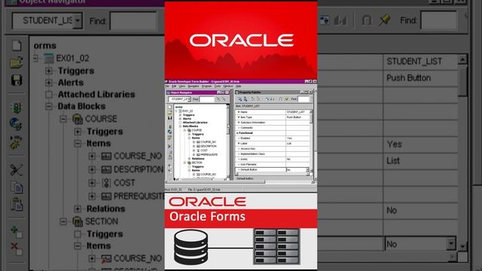Expand the Alerts node in the background navigator
Image resolution: width=482 pixels, height=271 pixels.
pos(48,83)
